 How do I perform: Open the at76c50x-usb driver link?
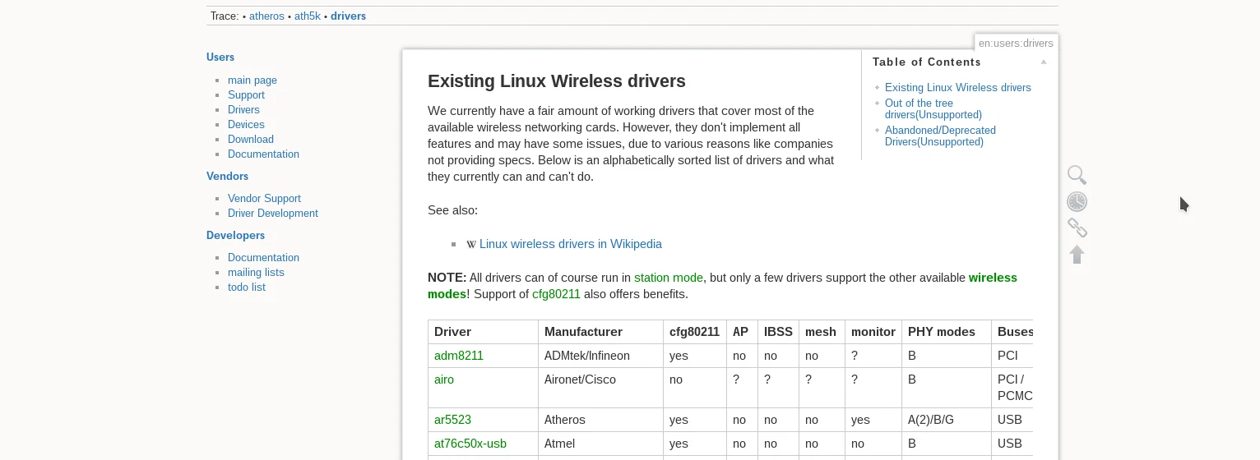click(470, 444)
